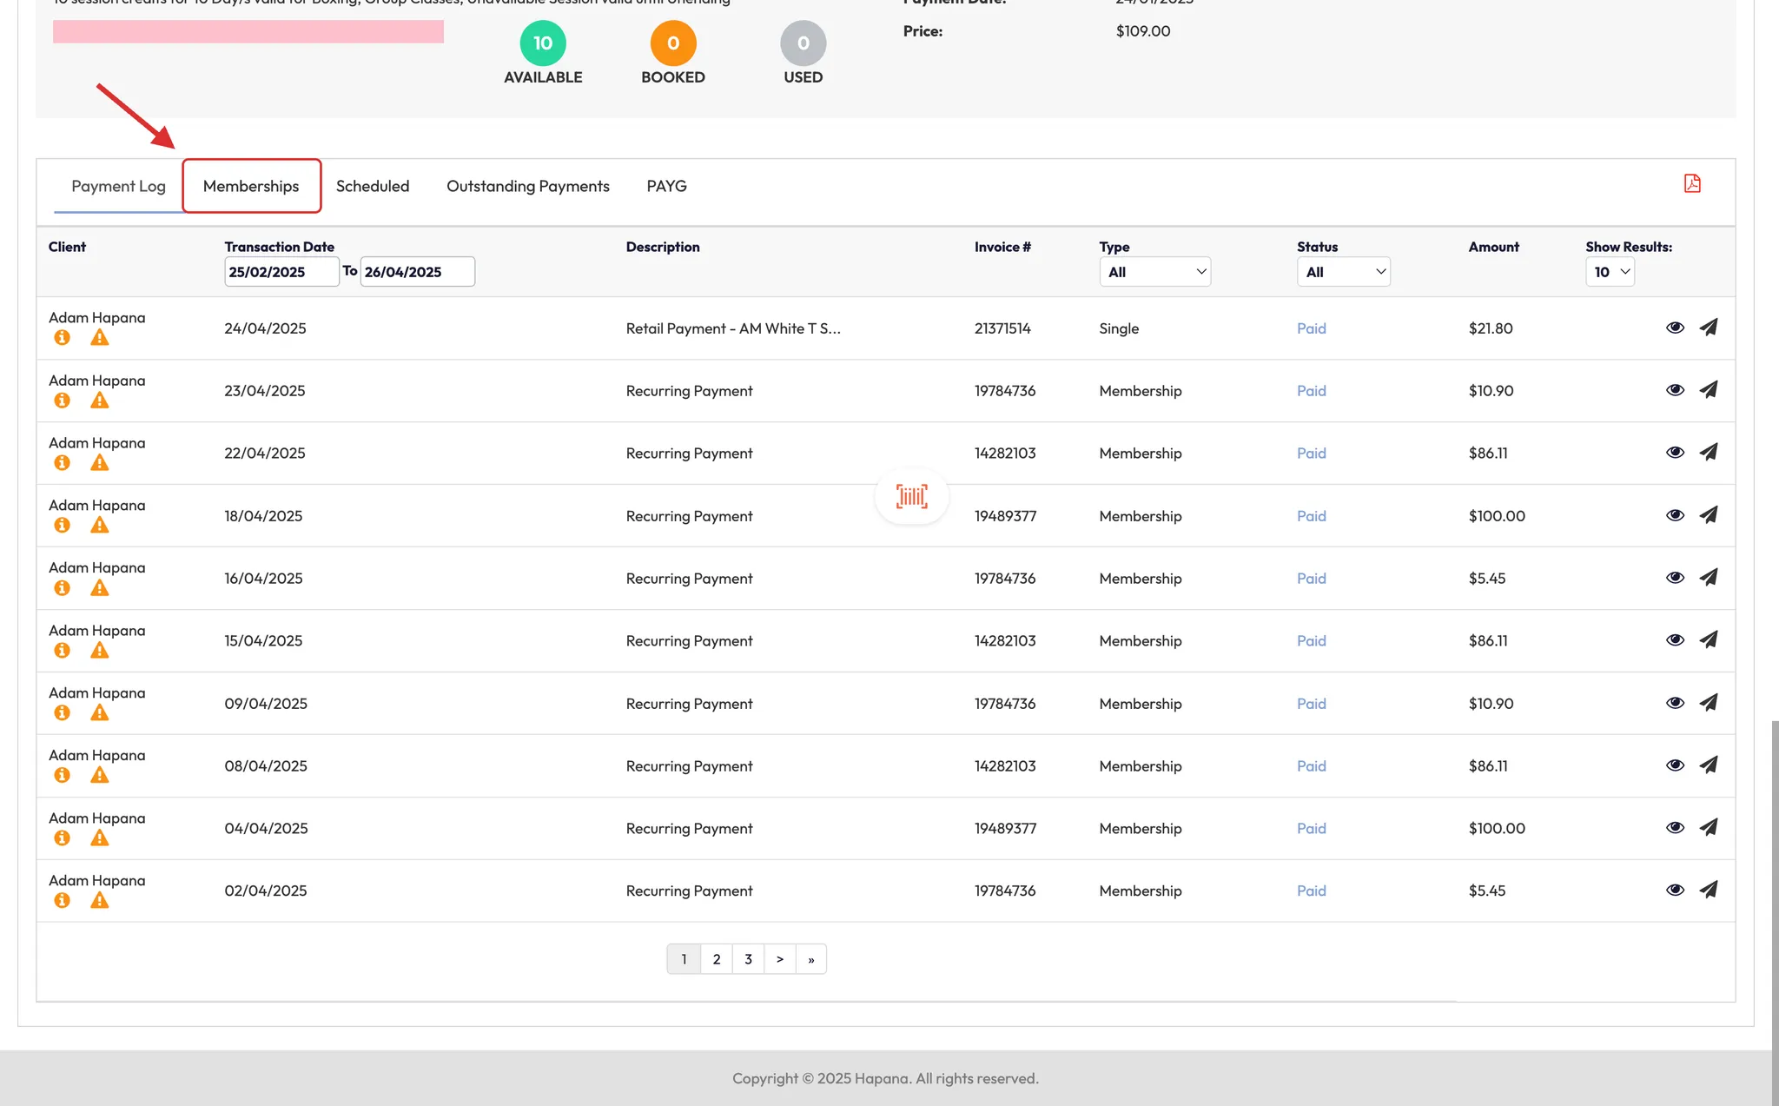Image resolution: width=1779 pixels, height=1106 pixels.
Task: Send invoice 21371514 via paper plane icon
Action: click(x=1708, y=328)
